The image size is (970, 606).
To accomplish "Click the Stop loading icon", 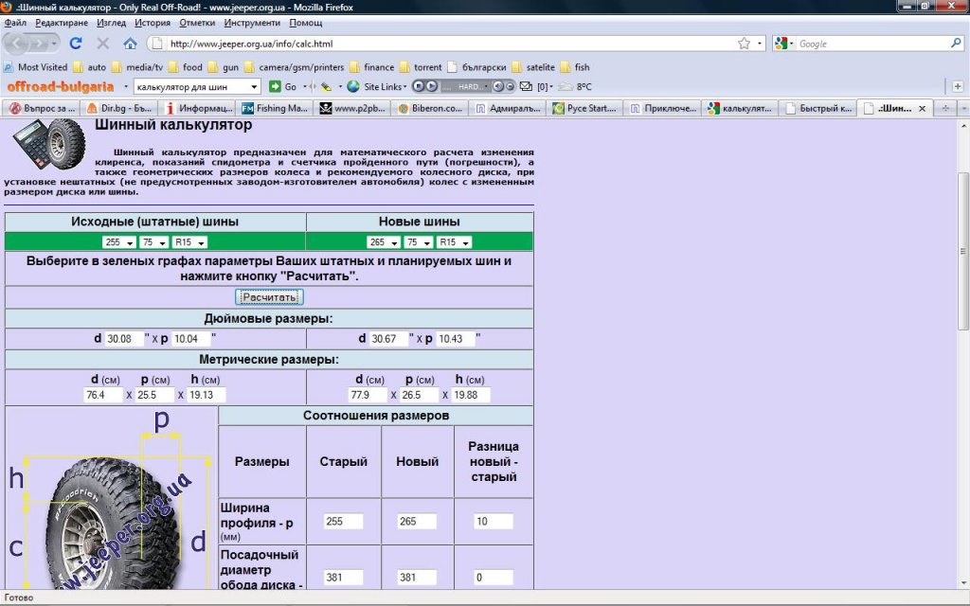I will pyautogui.click(x=102, y=44).
